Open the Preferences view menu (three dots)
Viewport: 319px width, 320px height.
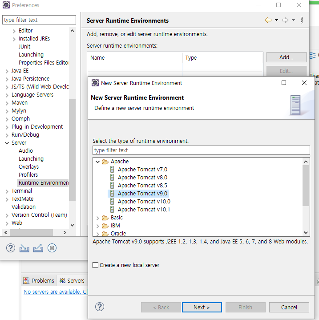[x=302, y=20]
